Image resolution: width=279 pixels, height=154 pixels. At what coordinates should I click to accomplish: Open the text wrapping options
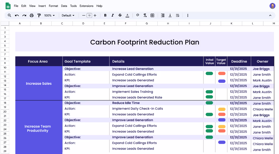coord(177,16)
